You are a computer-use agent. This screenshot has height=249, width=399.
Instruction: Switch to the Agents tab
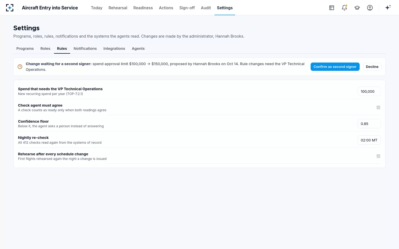[138, 48]
